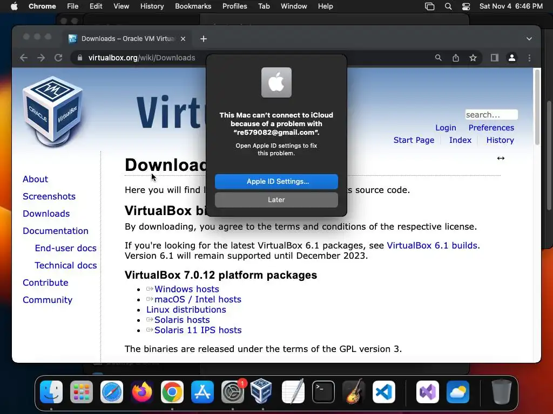Open the VirtualBox 6.1 builds link
This screenshot has width=553, height=414.
pyautogui.click(x=432, y=245)
